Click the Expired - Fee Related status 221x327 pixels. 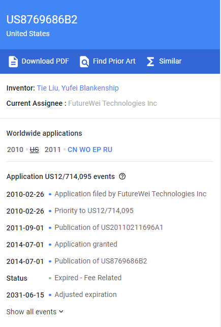coord(88,278)
